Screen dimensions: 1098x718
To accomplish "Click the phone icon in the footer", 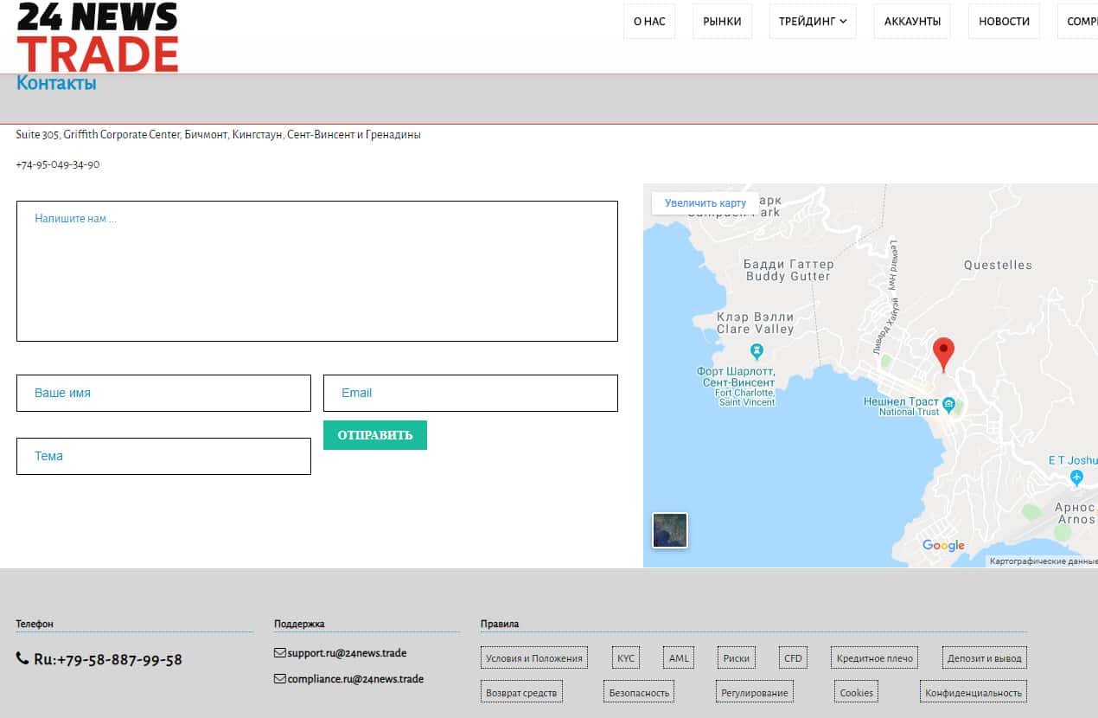I will 22,659.
